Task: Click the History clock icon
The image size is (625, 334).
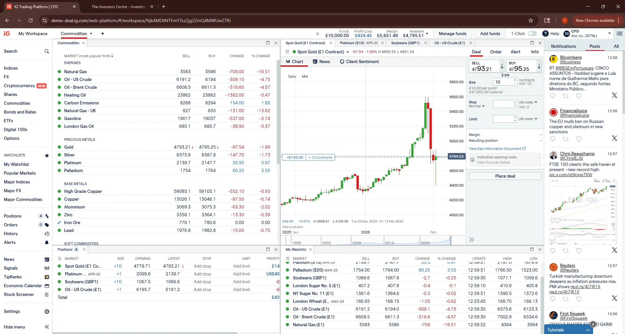Action: point(47,234)
